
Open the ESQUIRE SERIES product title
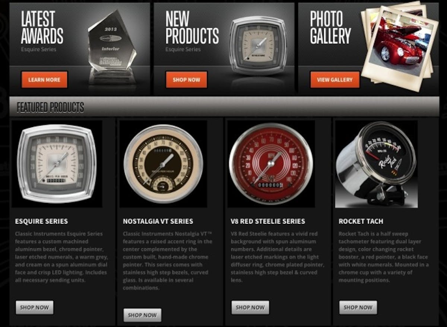(x=41, y=221)
